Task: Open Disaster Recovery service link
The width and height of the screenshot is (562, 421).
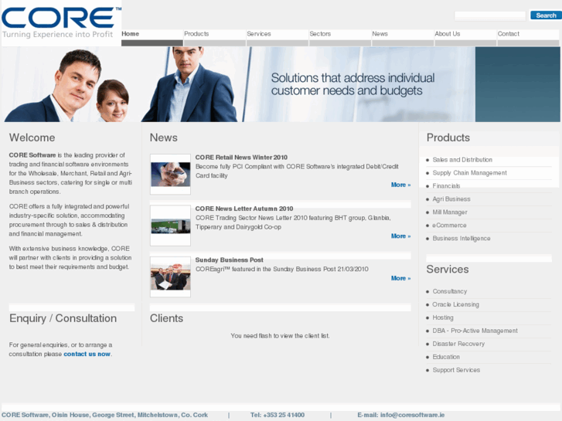Action: point(458,344)
